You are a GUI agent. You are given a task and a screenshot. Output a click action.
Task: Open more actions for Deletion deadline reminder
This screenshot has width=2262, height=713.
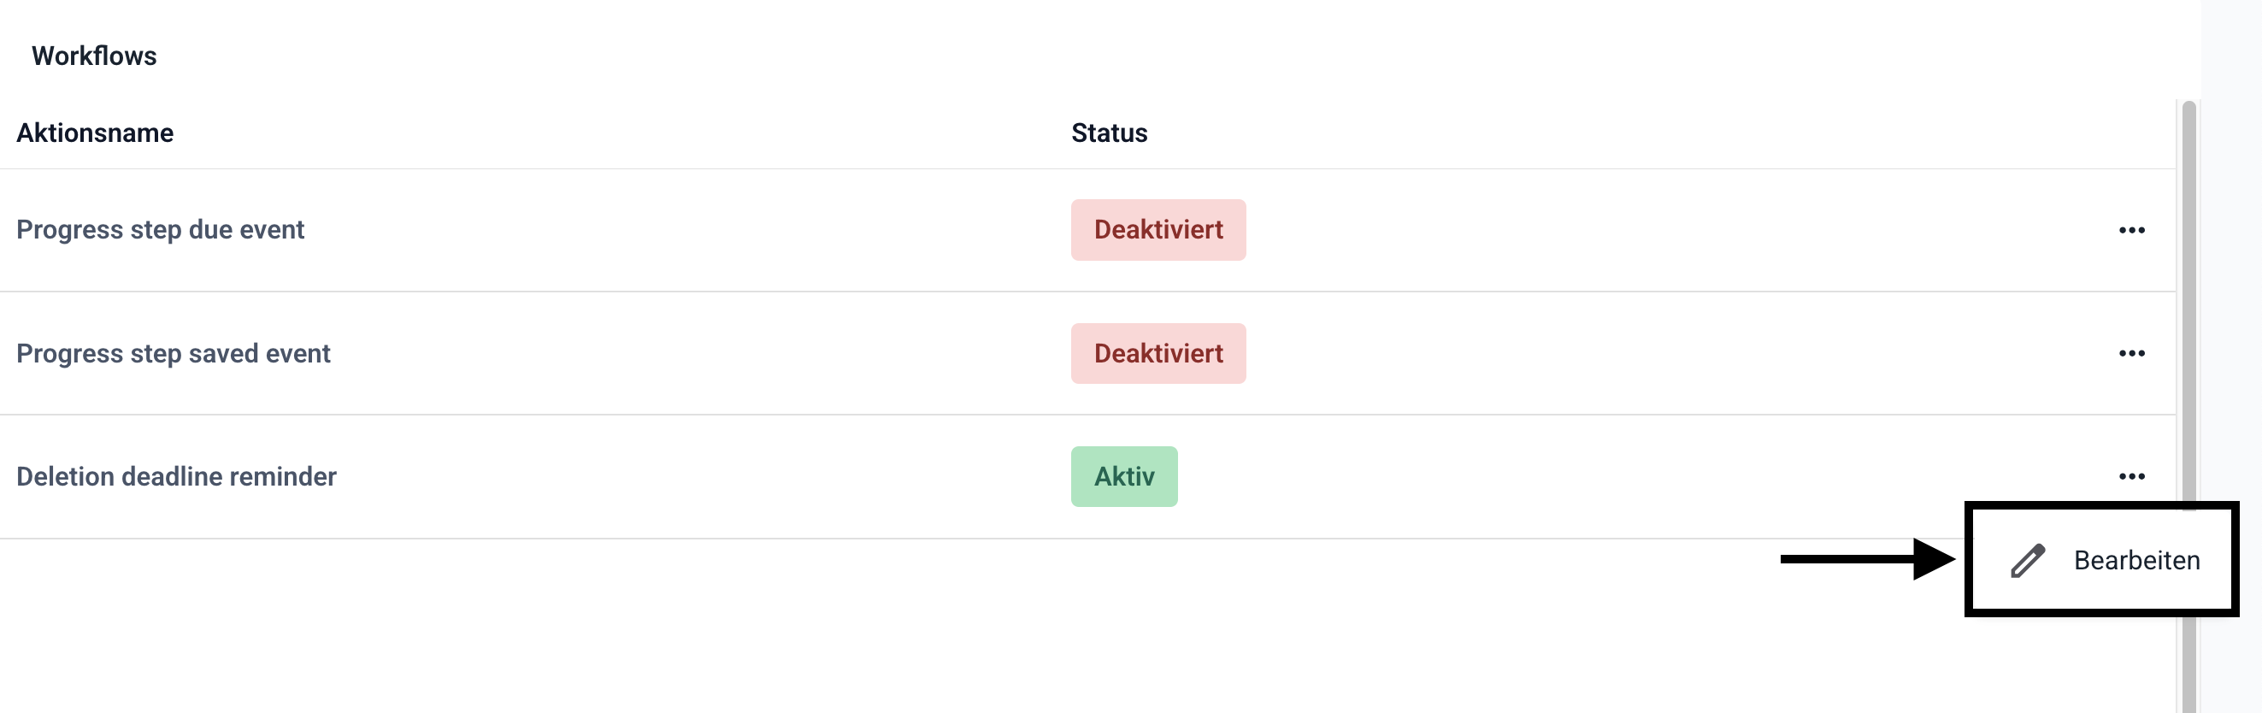[2131, 476]
